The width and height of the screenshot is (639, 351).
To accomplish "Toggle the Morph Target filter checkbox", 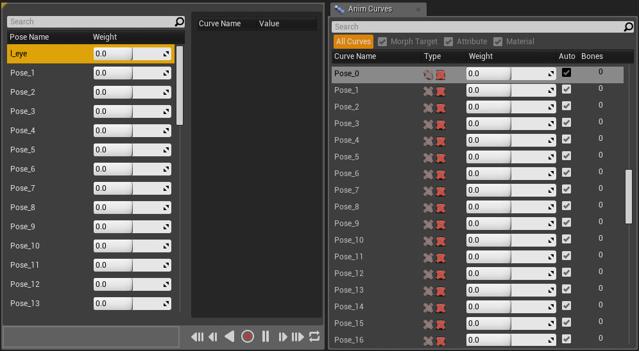I will pos(382,42).
